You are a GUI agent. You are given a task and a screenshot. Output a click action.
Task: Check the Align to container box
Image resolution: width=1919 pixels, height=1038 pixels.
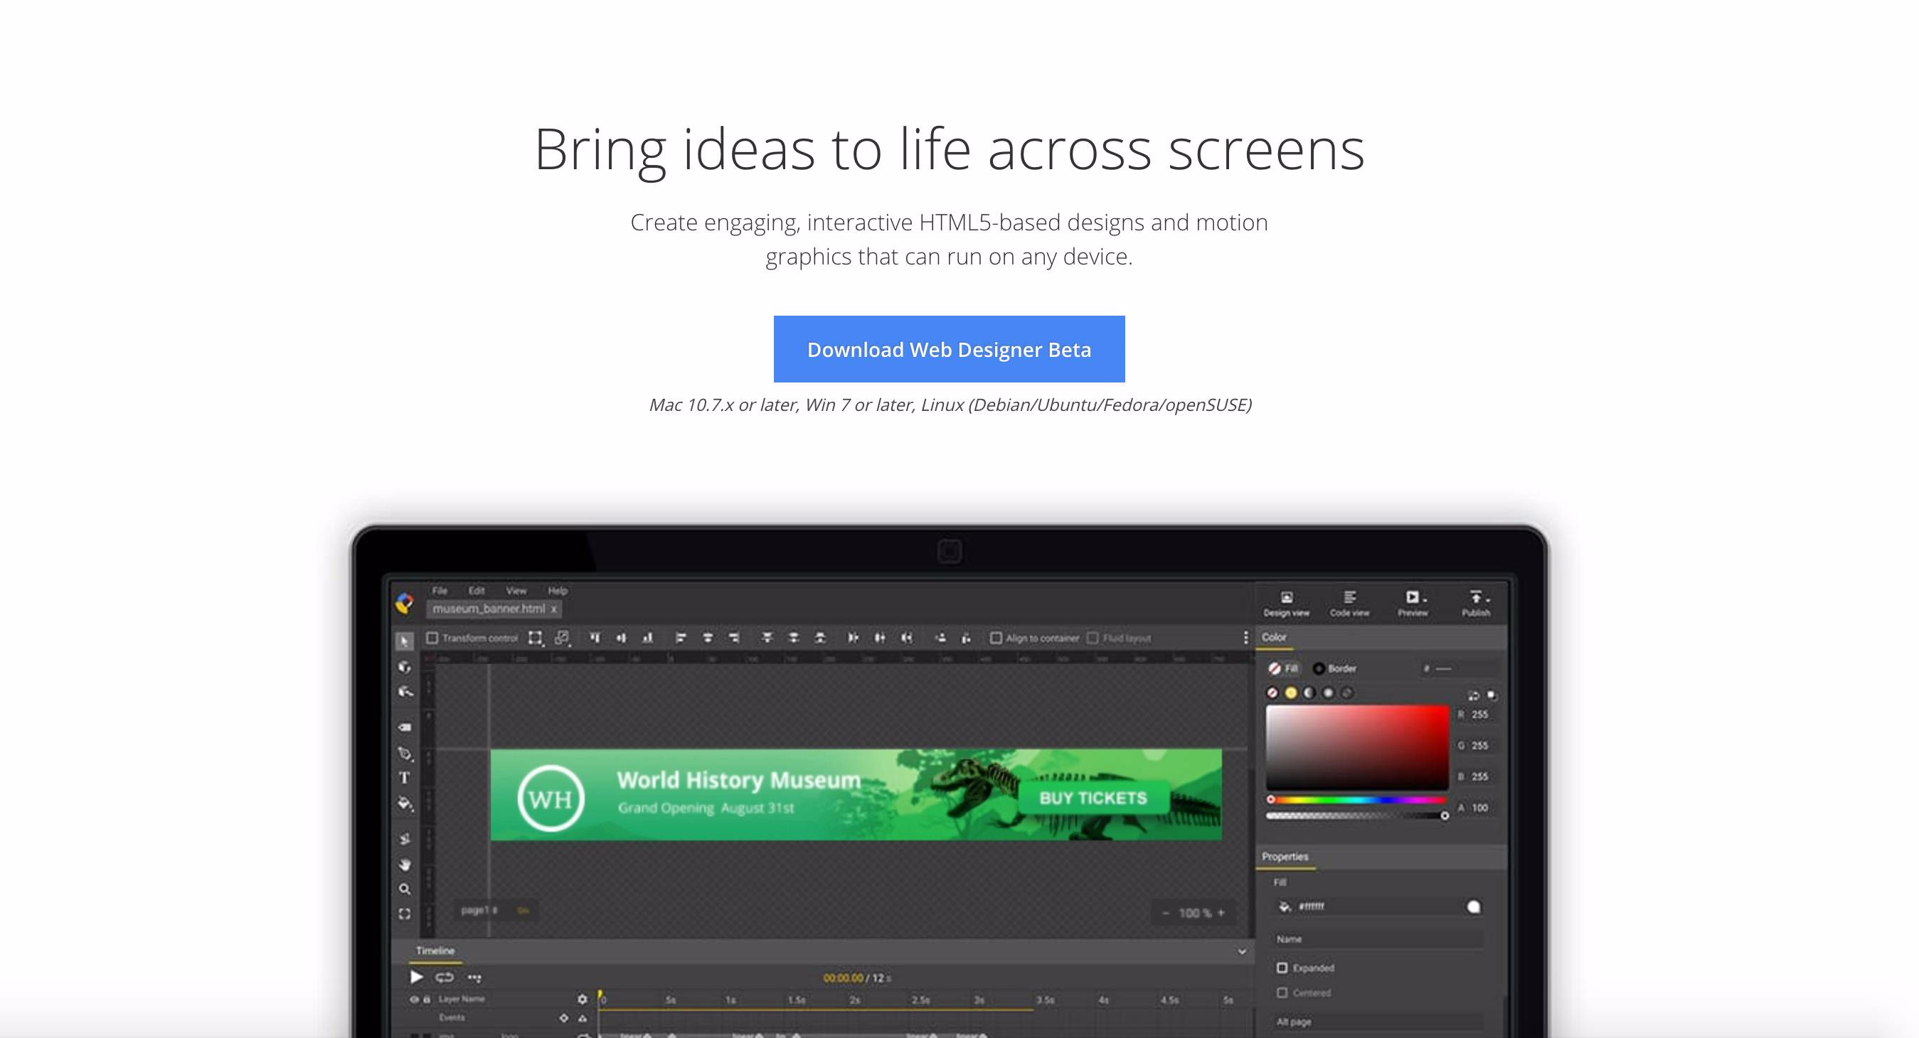click(x=996, y=638)
